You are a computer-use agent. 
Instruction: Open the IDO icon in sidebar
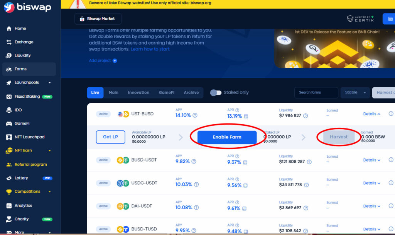9,110
